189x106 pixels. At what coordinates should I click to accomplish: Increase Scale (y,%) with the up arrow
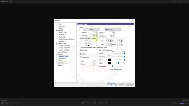click(x=114, y=35)
